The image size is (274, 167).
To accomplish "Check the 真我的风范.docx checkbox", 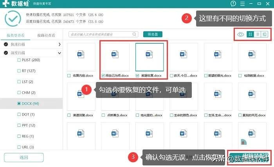I will pos(240,115).
